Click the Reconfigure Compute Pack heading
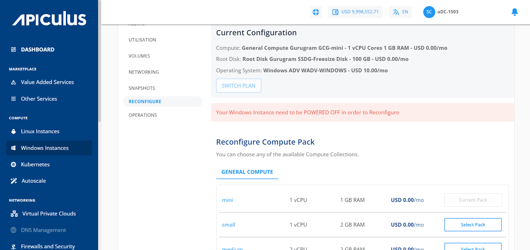Viewport: 530px width, 250px height. pos(265,142)
